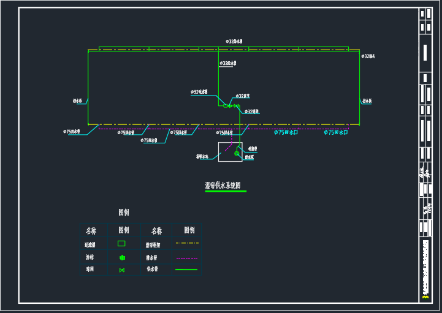
Task: Click the green valve bow-tie symbol in legend
Action: coord(121,270)
